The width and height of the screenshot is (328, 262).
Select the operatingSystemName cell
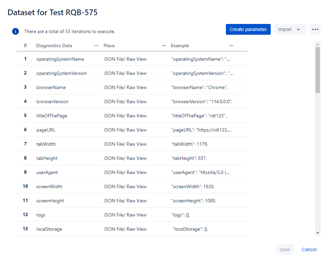(x=60, y=59)
